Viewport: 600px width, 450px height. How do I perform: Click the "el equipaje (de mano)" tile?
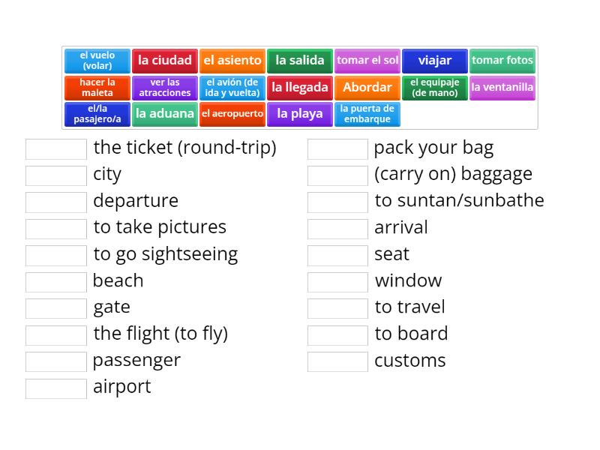coord(435,88)
